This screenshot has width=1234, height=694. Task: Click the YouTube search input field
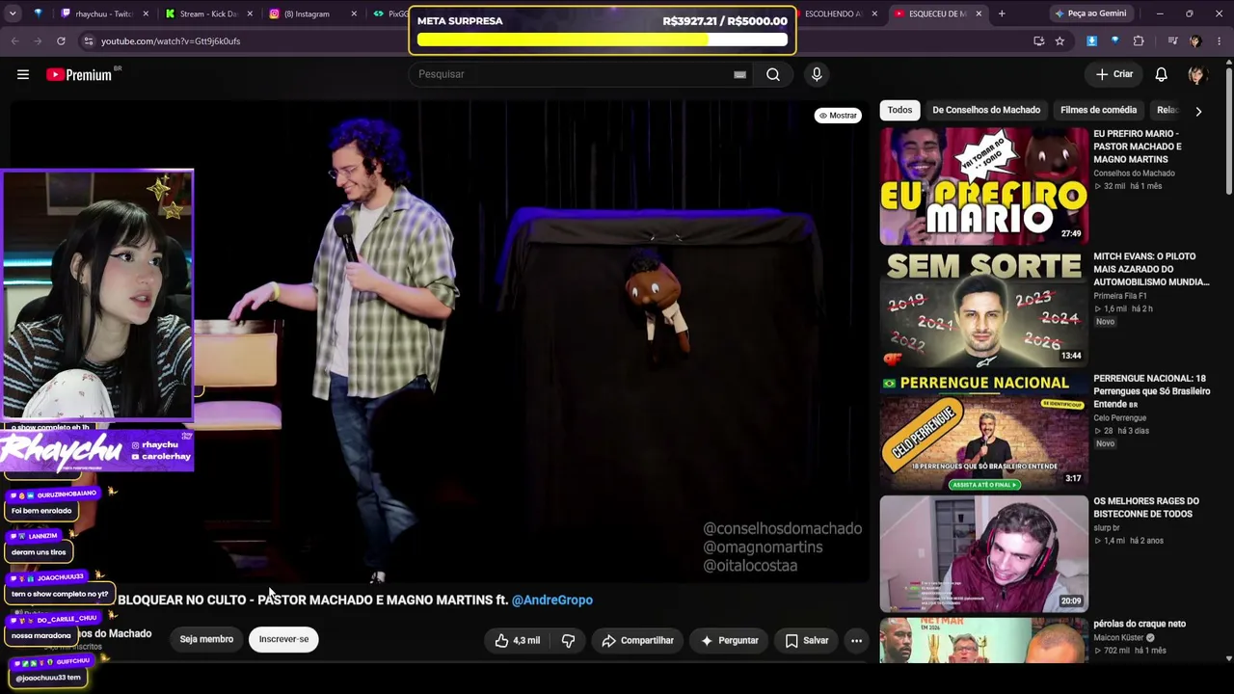[x=574, y=74]
